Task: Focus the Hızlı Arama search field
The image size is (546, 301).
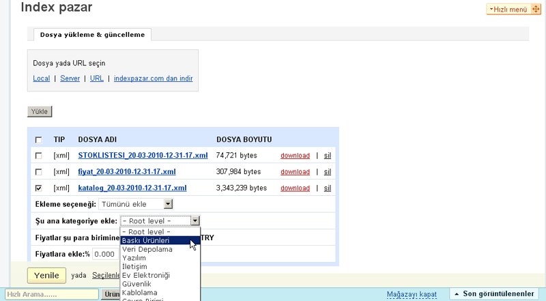Action: pyautogui.click(x=52, y=294)
